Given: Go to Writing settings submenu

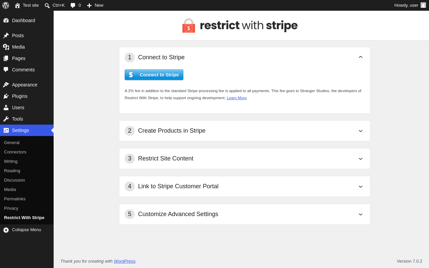Looking at the screenshot, I should (x=11, y=161).
